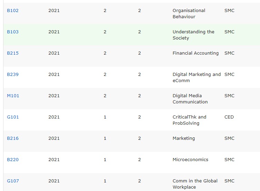The width and height of the screenshot is (260, 191).
Task: Click the CED school code cell
Action: [229, 117]
